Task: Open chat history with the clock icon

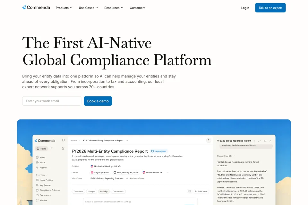Action: [265, 141]
